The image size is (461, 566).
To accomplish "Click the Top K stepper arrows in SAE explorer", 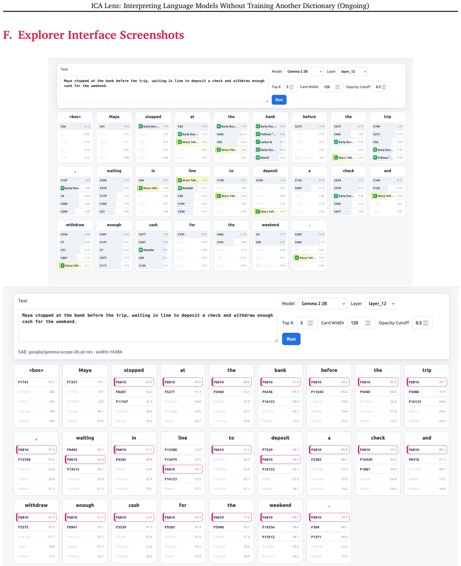I will (x=310, y=323).
